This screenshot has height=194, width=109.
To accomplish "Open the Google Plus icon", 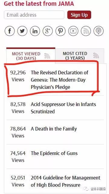I will (48, 31).
